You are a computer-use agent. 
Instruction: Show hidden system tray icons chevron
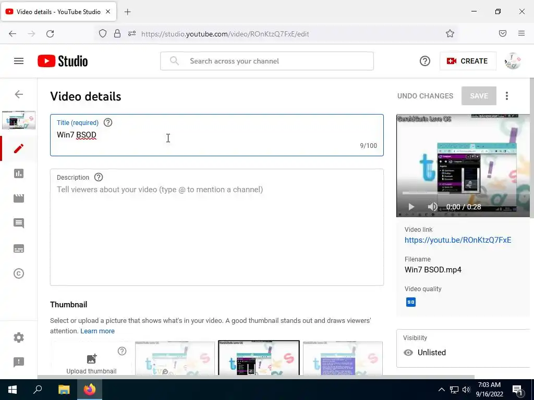(441, 390)
